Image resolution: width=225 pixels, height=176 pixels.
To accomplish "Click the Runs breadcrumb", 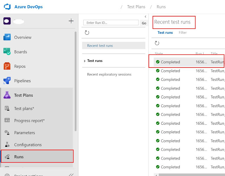I will [x=161, y=7].
